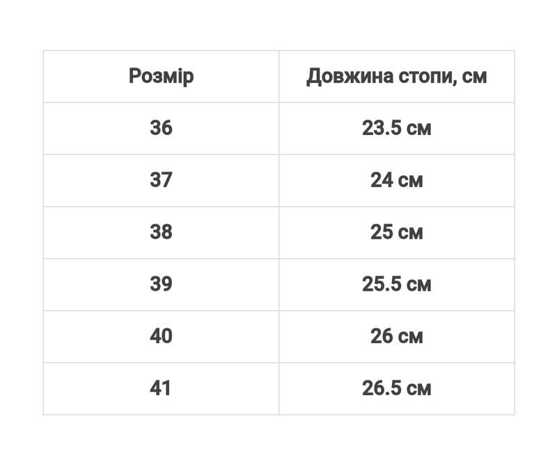The height and width of the screenshot is (455, 557).
Task: Click the 26 см cell
Action: (x=396, y=336)
